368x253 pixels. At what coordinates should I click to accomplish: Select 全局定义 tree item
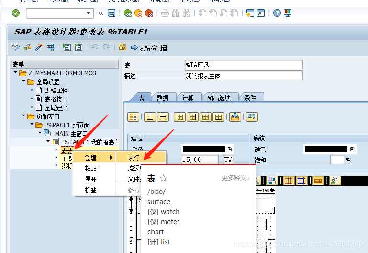coord(56,108)
